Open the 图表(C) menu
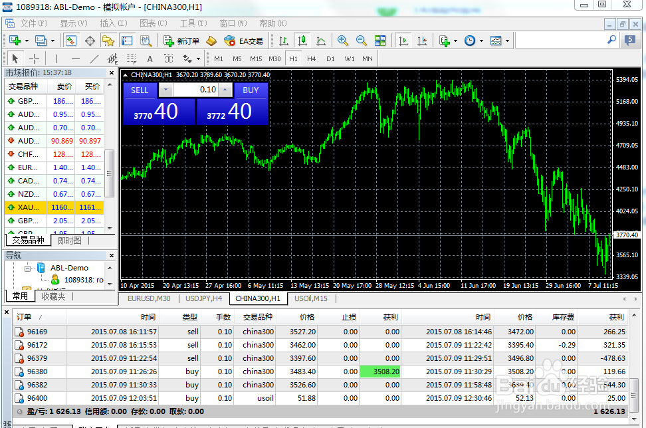 (154, 23)
